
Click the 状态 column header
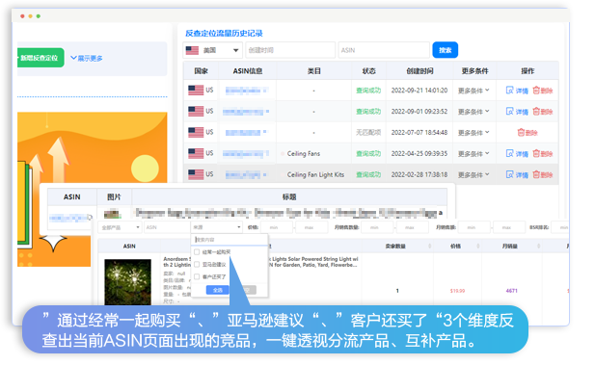pyautogui.click(x=368, y=71)
